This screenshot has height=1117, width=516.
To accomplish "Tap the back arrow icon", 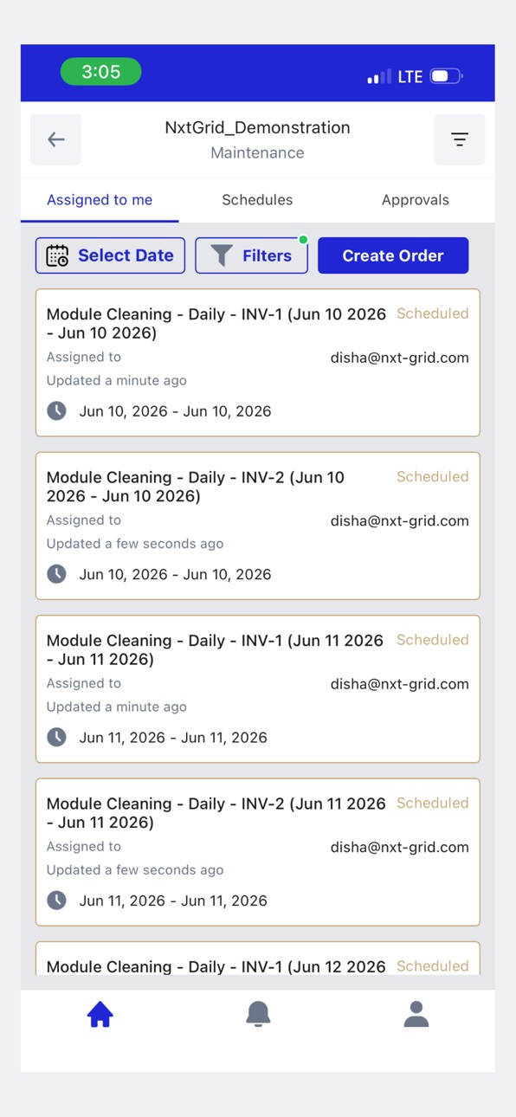I will 56,139.
